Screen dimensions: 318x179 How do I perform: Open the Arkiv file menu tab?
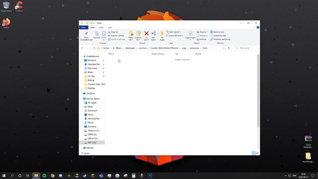[x=83, y=28]
